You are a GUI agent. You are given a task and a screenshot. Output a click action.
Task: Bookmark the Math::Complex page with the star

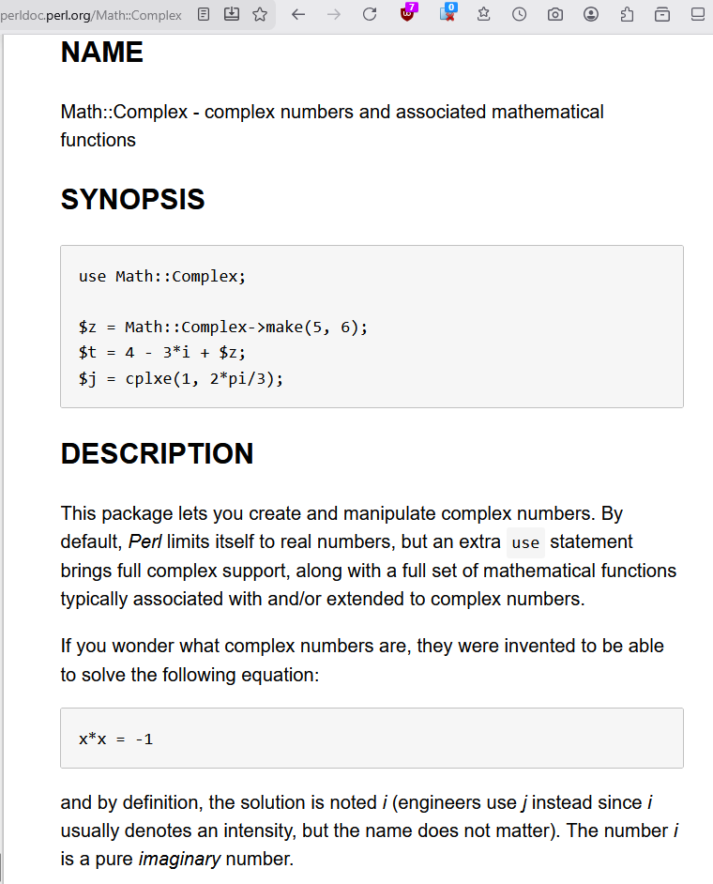click(x=259, y=15)
